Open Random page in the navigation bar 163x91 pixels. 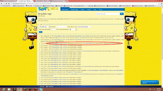pyautogui.click(x=74, y=10)
